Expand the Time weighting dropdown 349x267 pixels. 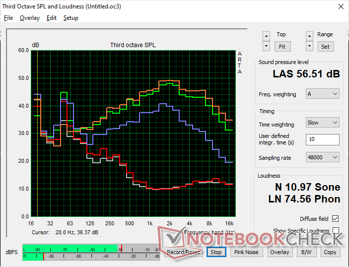click(322, 123)
